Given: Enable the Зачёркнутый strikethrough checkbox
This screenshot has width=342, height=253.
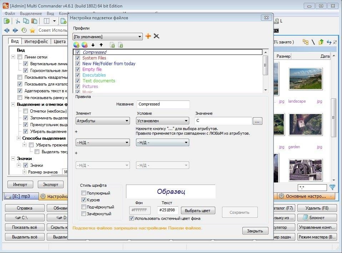Looking at the screenshot, I should 84,213.
